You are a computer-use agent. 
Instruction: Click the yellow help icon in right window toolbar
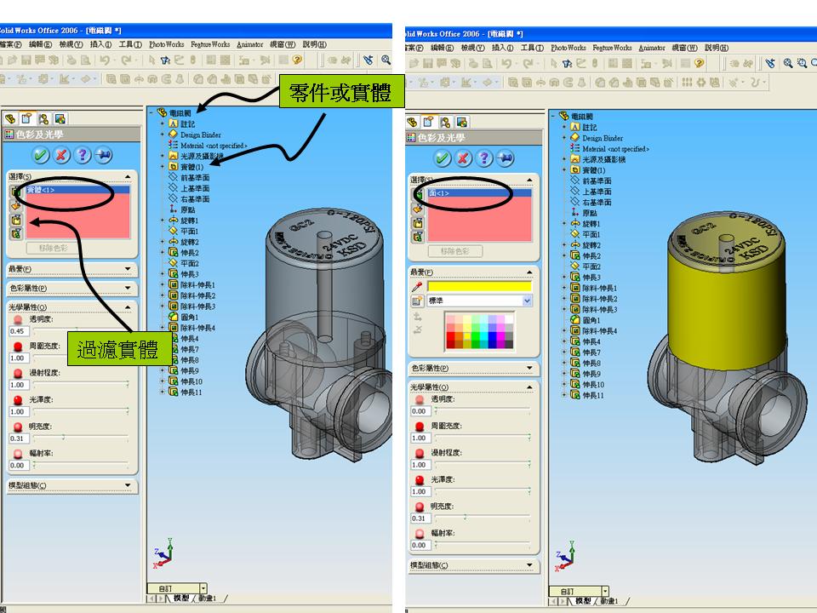tap(700, 63)
